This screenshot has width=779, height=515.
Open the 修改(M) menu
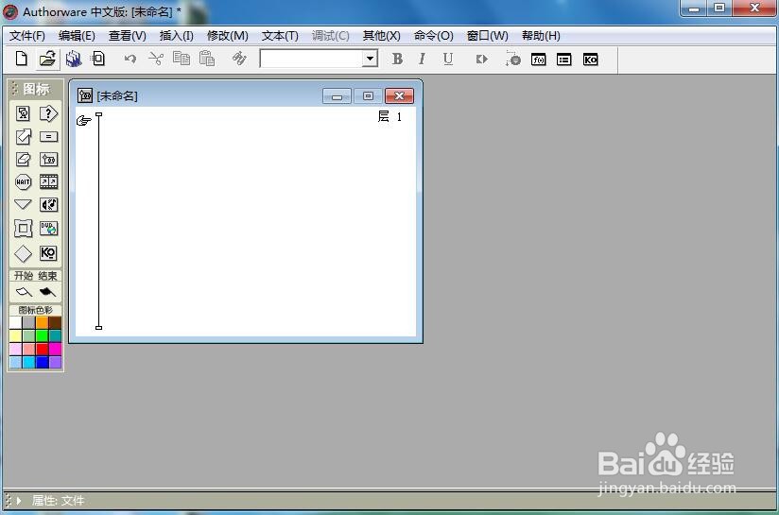pos(228,36)
